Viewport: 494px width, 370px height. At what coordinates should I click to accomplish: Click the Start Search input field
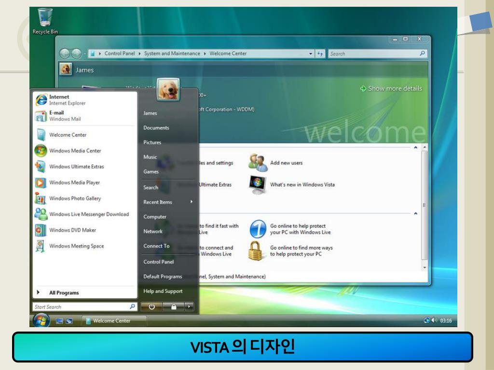pos(85,306)
